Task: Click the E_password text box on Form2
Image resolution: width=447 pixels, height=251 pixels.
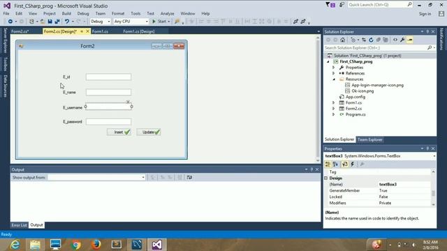Action: (x=109, y=121)
